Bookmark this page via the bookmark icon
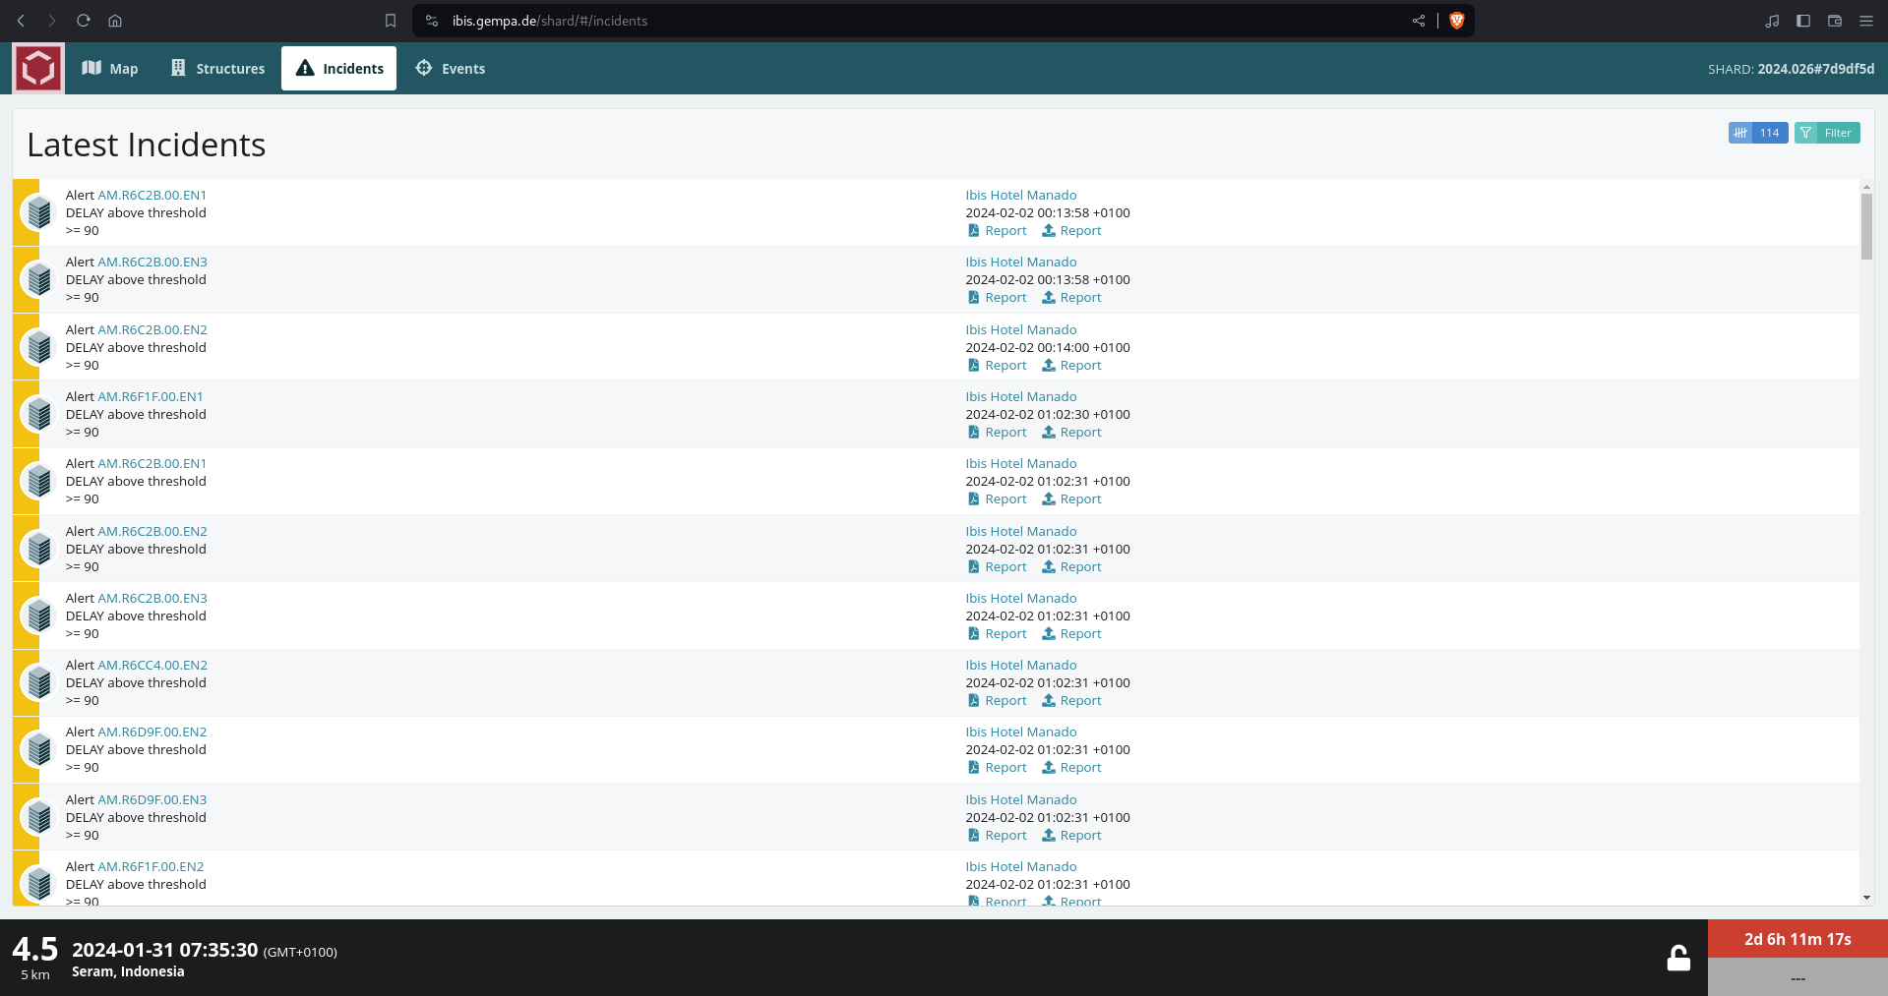Viewport: 1888px width, 996px height. [x=391, y=21]
